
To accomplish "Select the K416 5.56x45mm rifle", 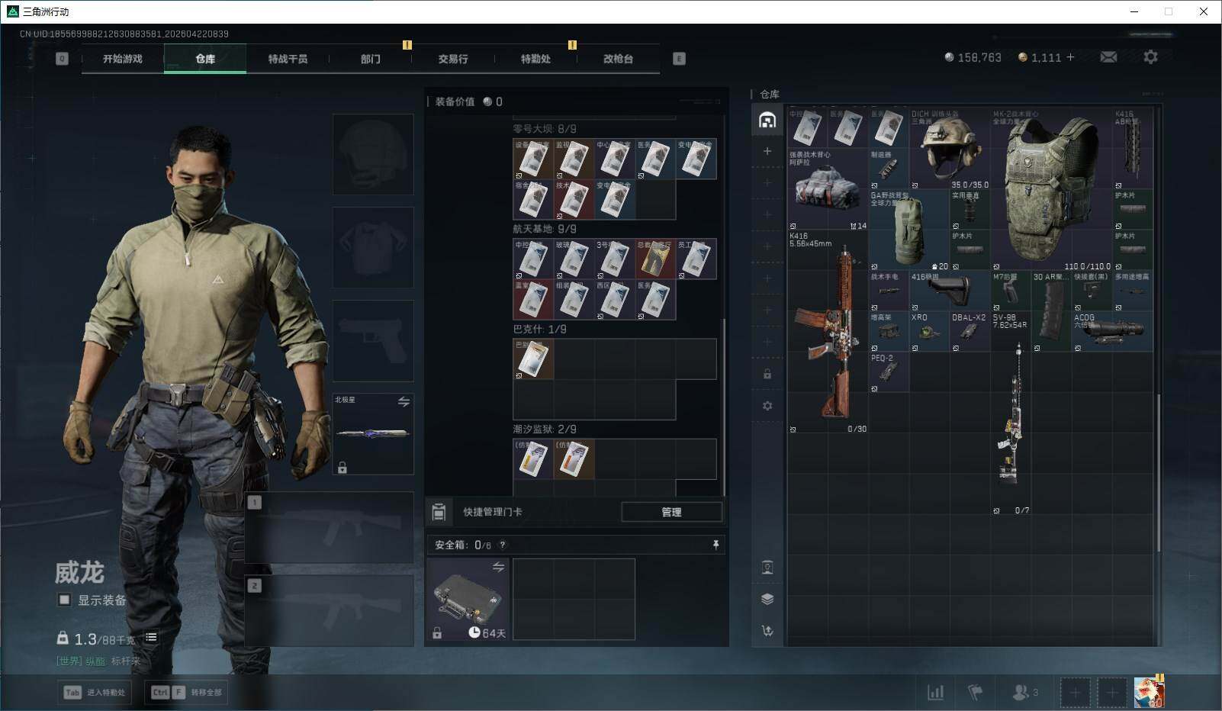I will coord(828,332).
